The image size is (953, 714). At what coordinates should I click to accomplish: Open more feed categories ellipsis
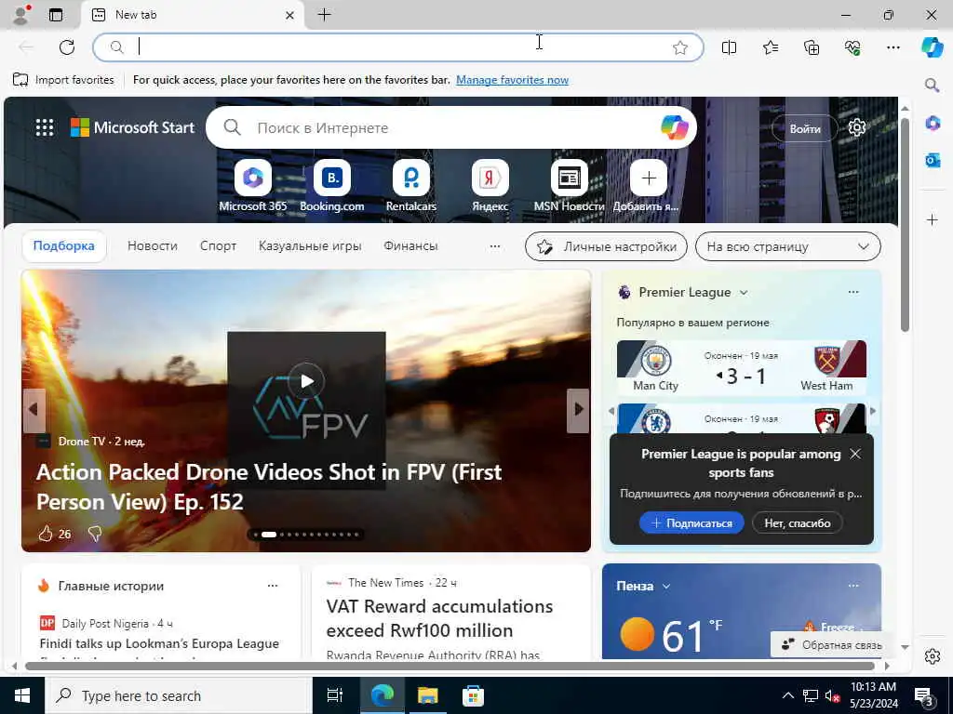495,246
